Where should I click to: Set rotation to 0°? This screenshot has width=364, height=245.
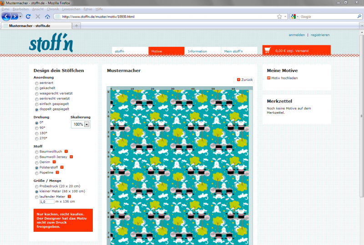tap(37, 123)
